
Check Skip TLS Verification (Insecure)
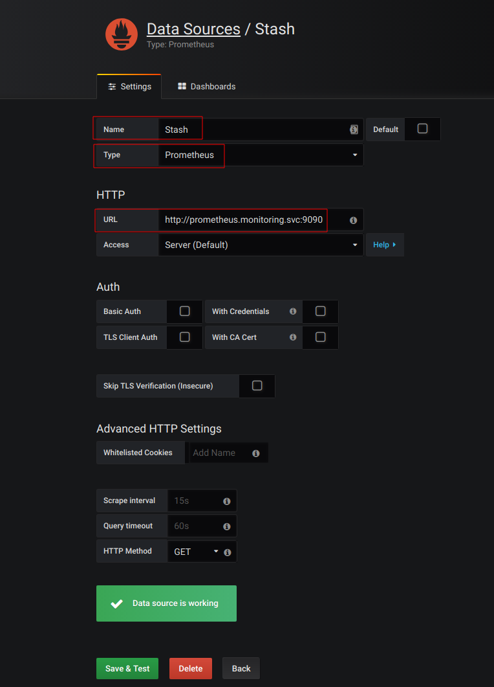point(257,385)
